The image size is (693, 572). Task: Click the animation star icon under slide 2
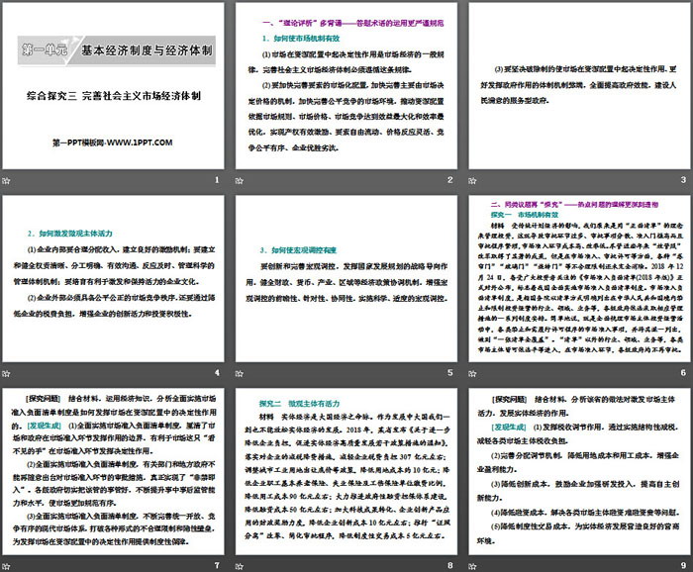(x=240, y=181)
